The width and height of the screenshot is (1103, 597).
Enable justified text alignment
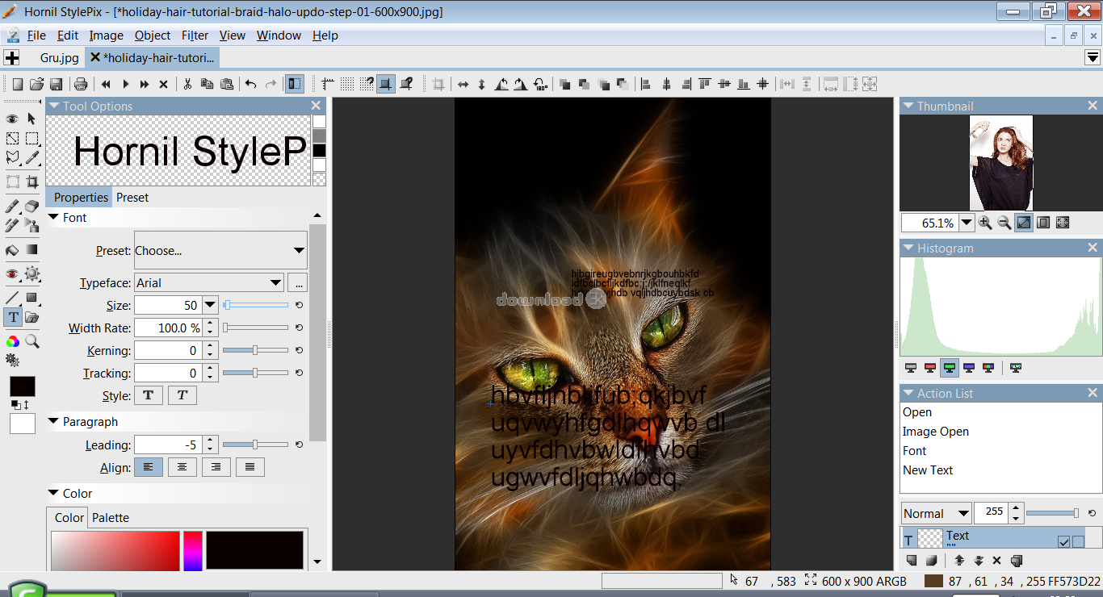coord(250,467)
